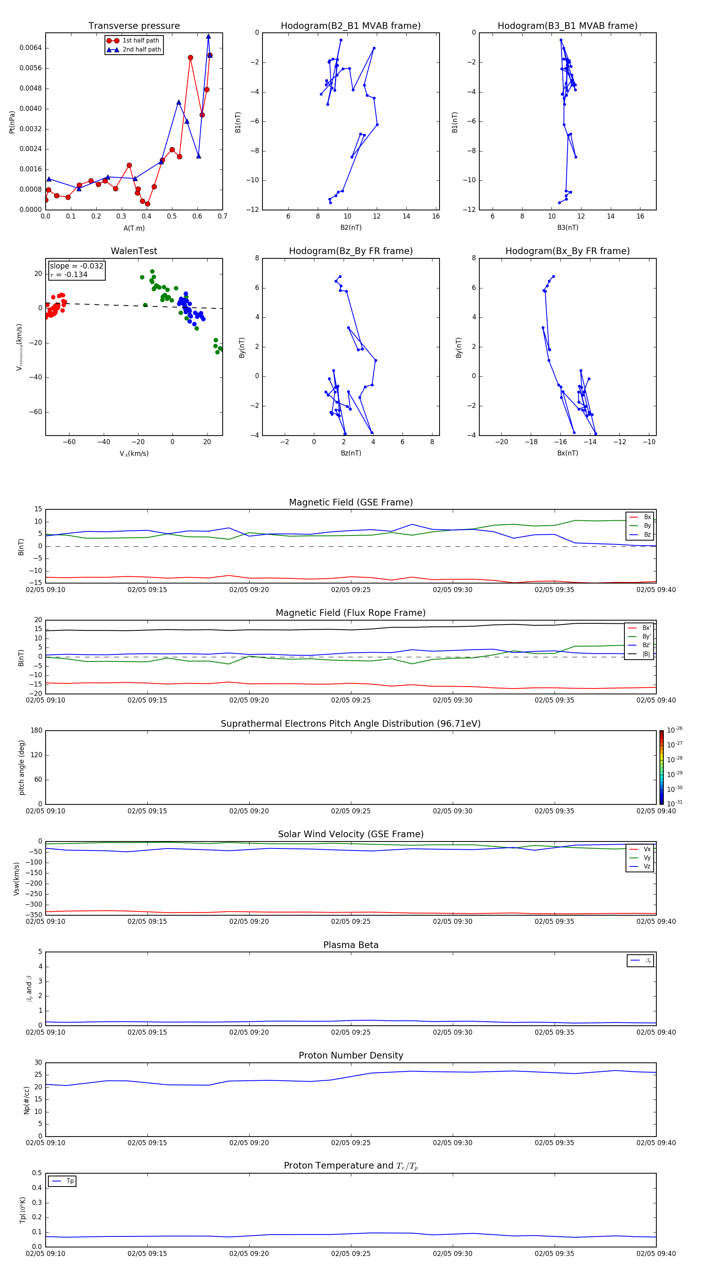Screen dimensions: 702x1288
Task: Click '2nd half path' legend entry
Action: (x=134, y=50)
